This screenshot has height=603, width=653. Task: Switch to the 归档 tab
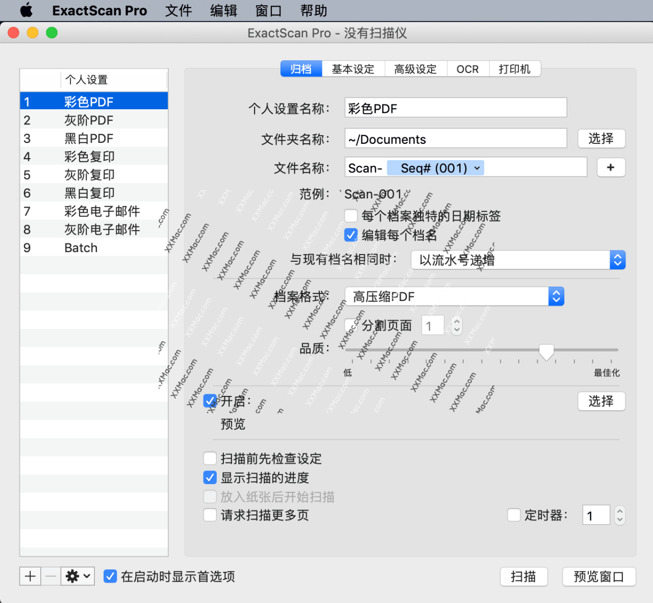[x=301, y=69]
